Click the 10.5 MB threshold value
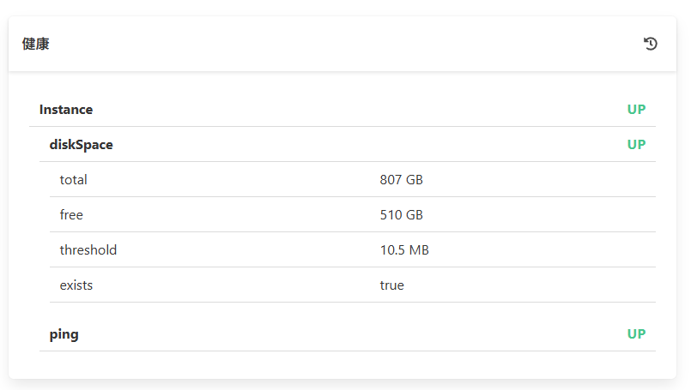 click(404, 250)
